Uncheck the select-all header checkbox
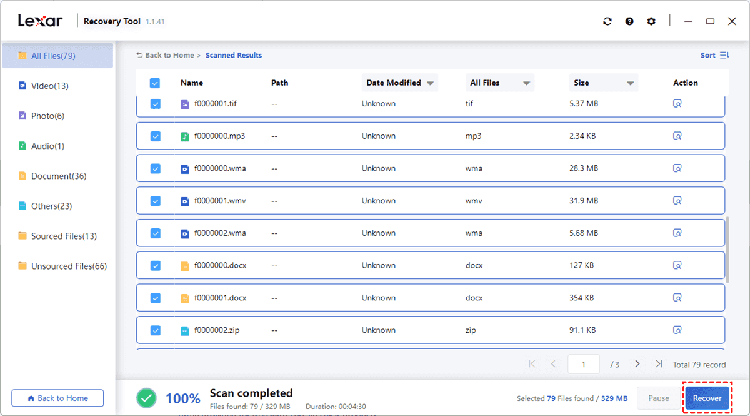 (155, 83)
